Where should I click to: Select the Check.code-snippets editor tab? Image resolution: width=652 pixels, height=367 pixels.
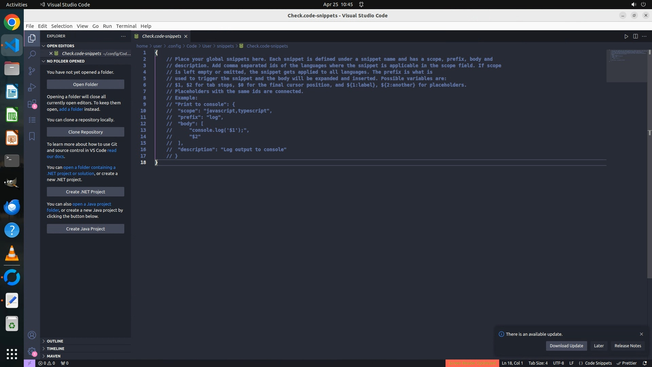161,36
